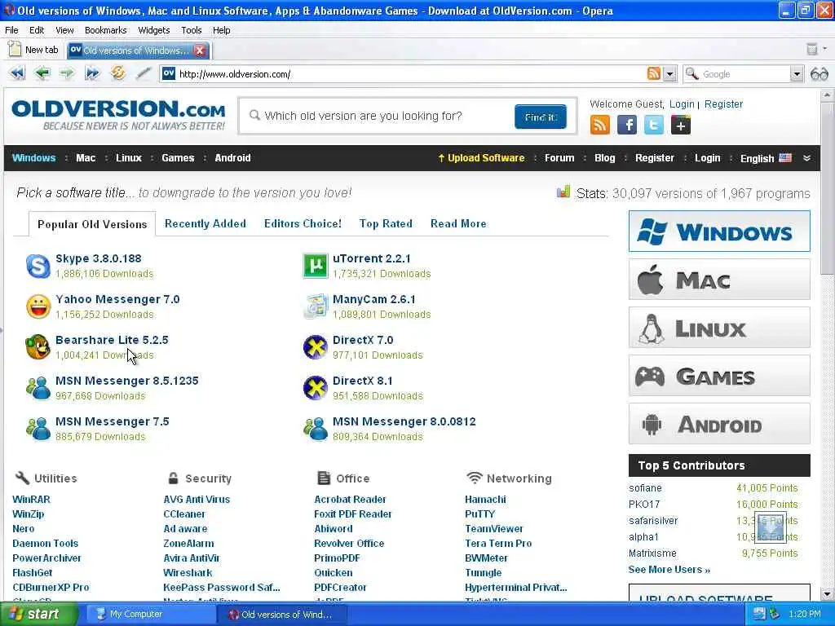Click the Fast Forward navigation icon

point(92,73)
